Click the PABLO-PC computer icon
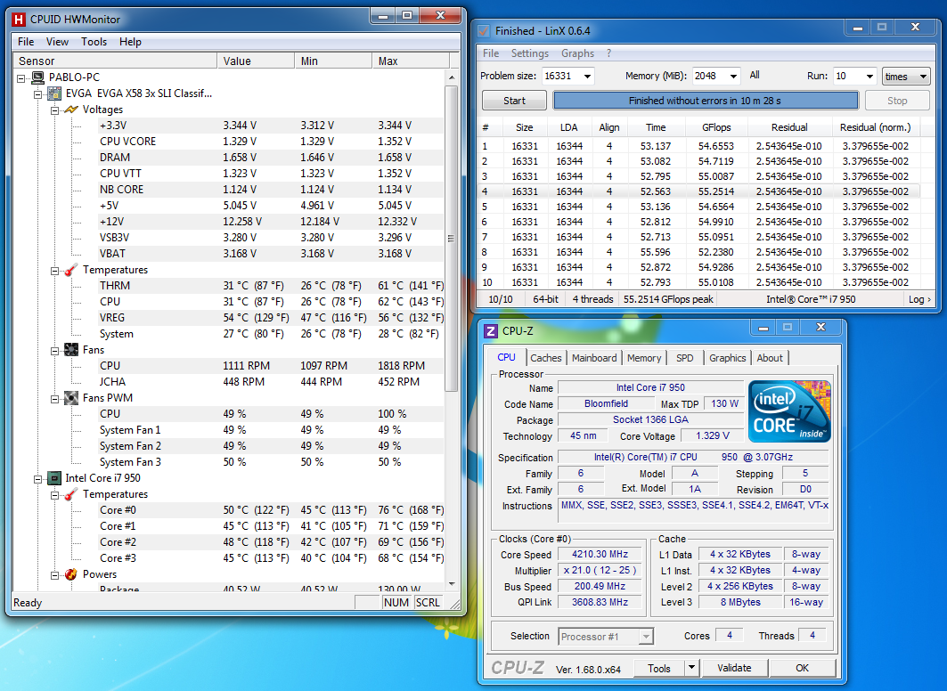The width and height of the screenshot is (947, 691). 38,77
